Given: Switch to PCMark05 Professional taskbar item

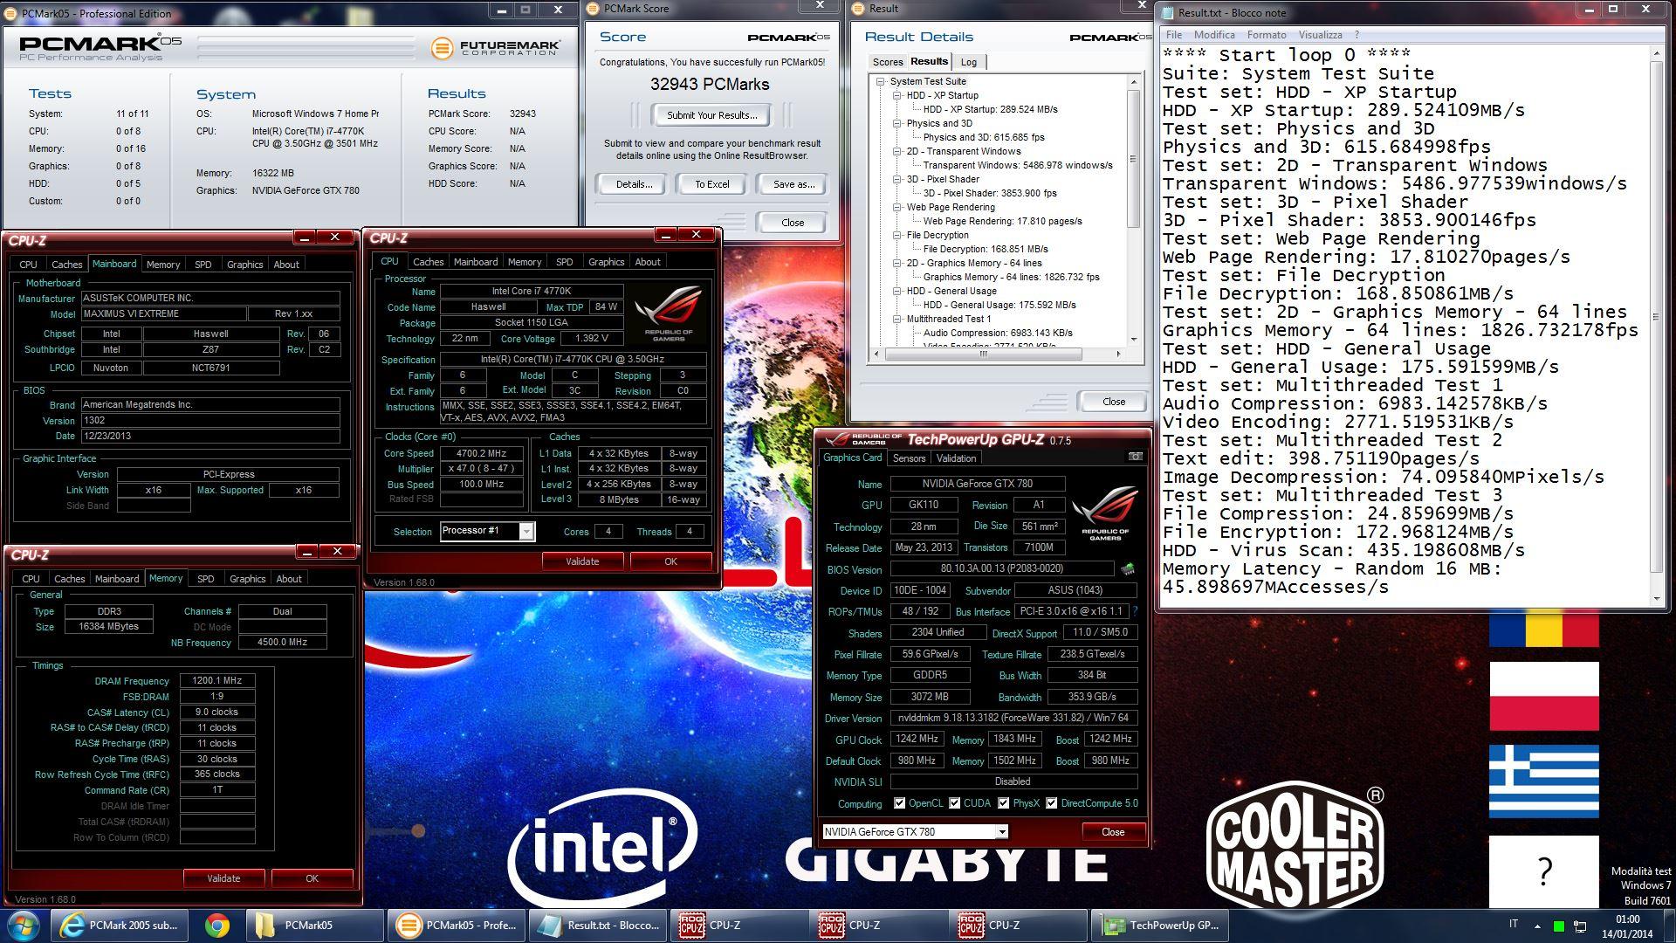Looking at the screenshot, I should (x=457, y=926).
